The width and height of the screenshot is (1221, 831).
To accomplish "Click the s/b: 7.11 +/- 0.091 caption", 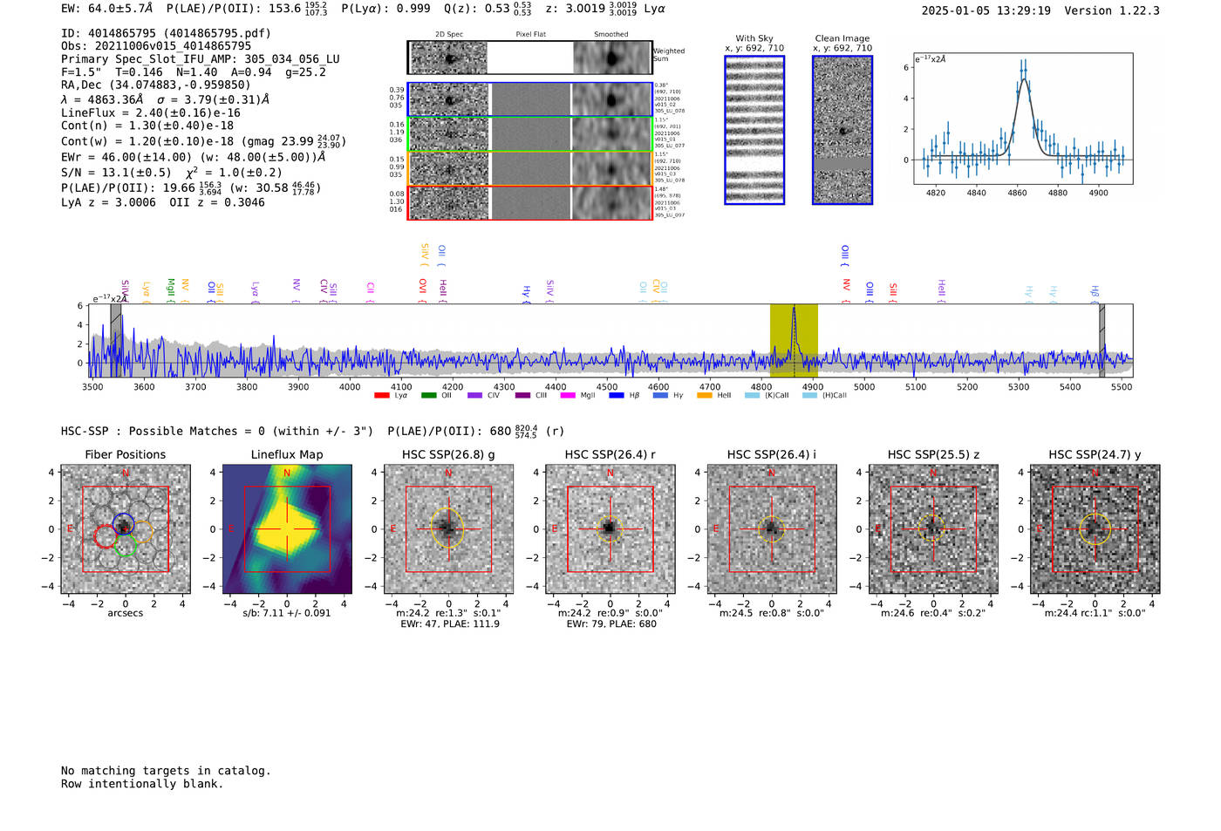I will coord(287,613).
